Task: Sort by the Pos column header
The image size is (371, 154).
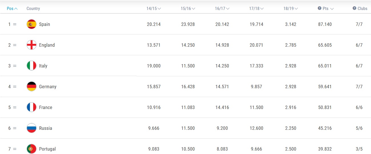Action: pos(12,9)
